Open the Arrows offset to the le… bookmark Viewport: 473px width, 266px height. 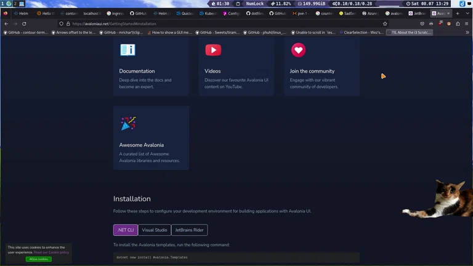[74, 32]
